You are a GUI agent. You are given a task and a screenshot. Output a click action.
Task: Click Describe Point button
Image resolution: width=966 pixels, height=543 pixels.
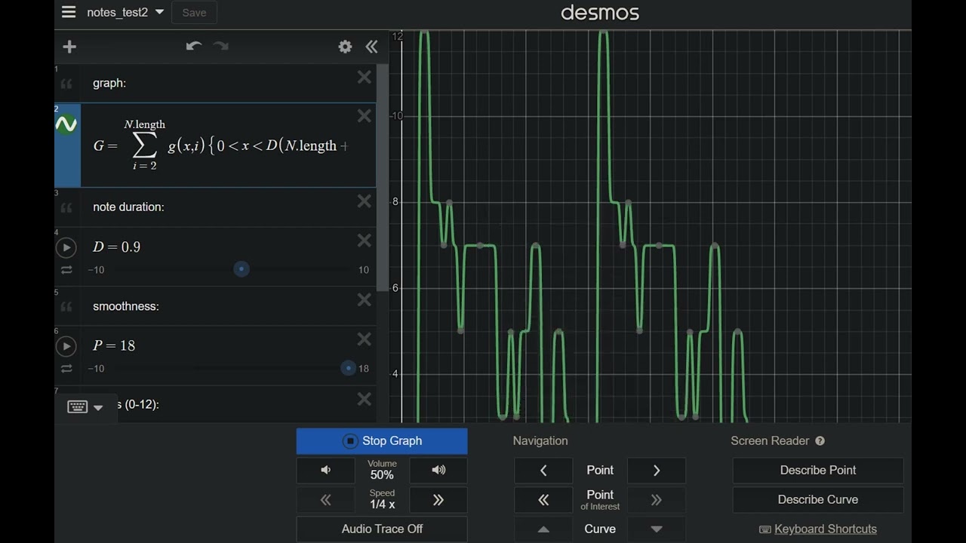click(818, 470)
